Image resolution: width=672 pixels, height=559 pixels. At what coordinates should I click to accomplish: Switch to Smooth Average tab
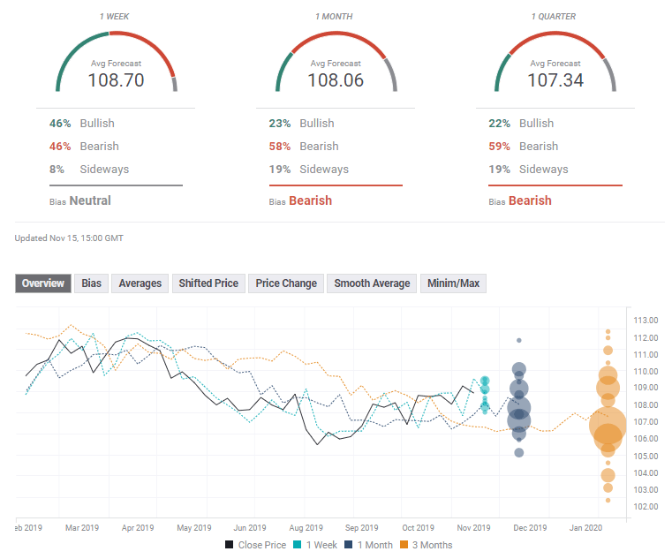point(372,283)
